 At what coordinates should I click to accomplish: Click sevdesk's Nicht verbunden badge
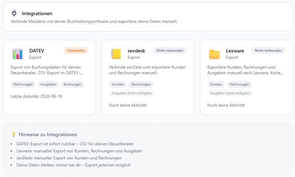170,50
